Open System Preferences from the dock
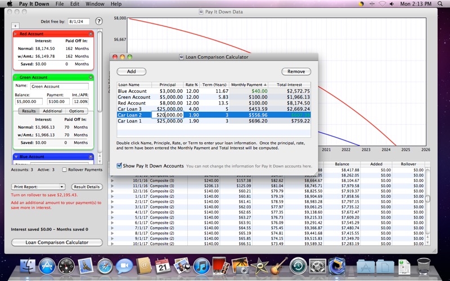The image size is (450, 281). pyautogui.click(x=317, y=266)
